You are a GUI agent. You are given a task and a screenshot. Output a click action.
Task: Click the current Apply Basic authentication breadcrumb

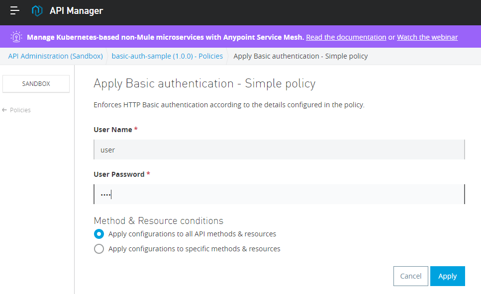(300, 56)
